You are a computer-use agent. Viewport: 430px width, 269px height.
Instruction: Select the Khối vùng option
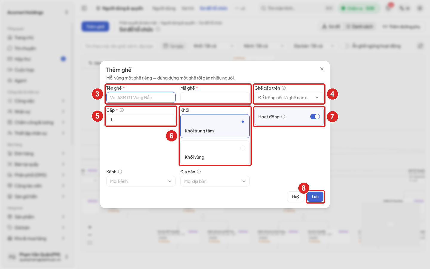(x=215, y=152)
